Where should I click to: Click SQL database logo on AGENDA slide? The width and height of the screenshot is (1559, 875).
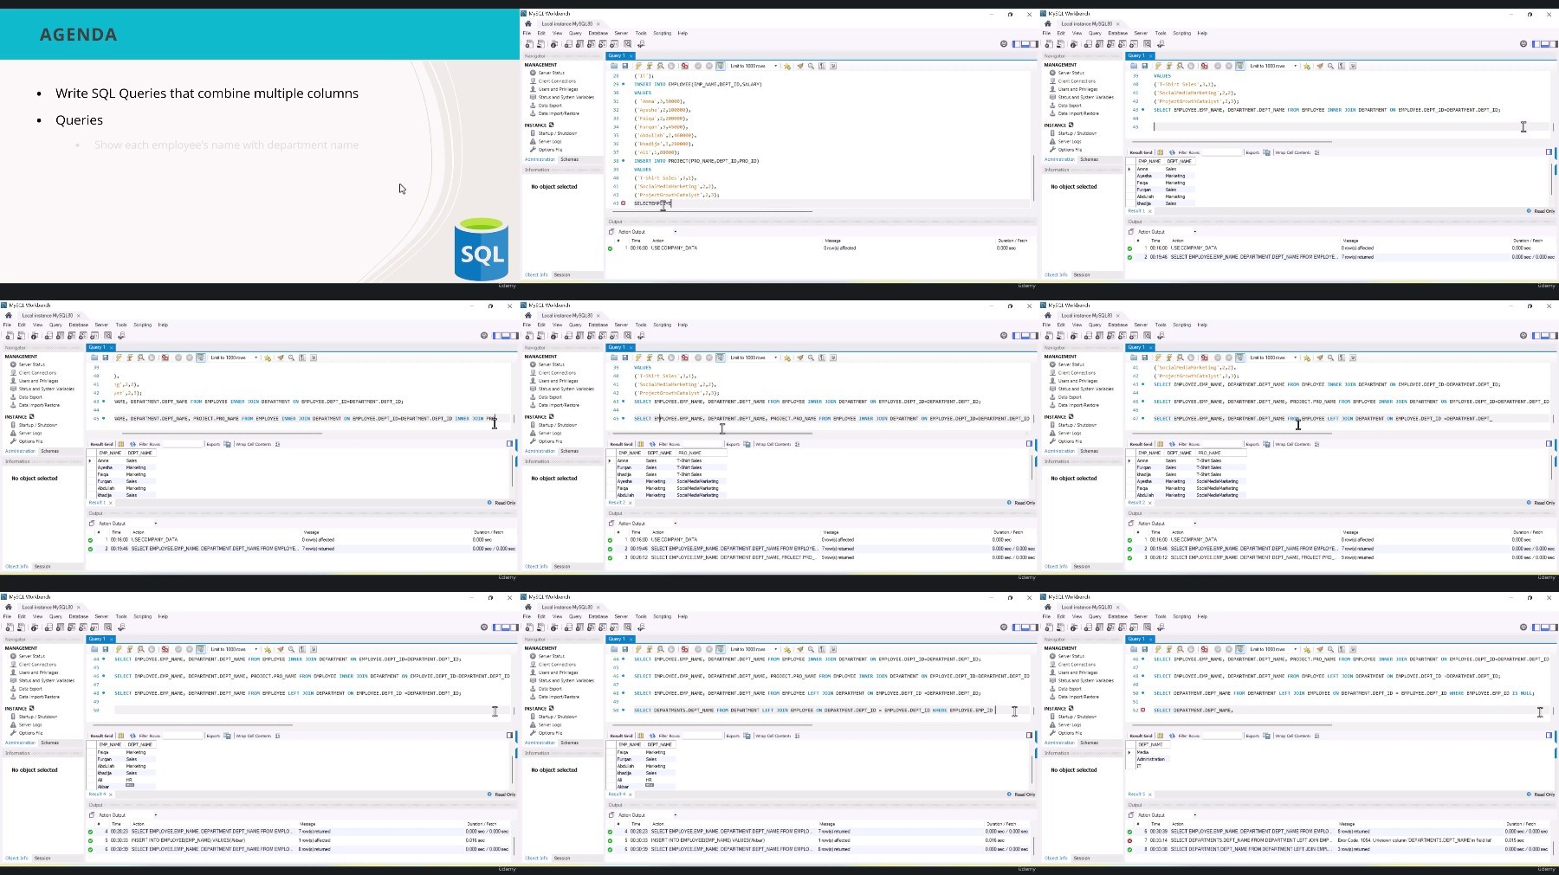click(x=482, y=249)
